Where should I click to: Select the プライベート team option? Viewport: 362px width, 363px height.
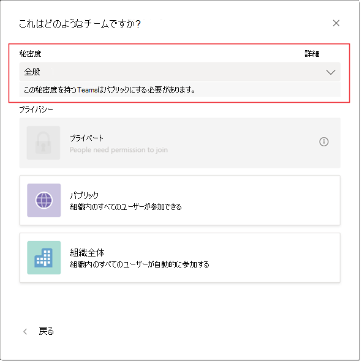click(x=179, y=143)
